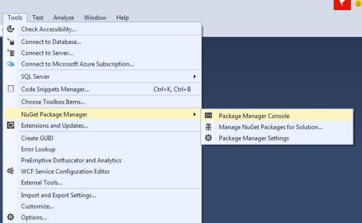
Task: Select Create GUID menu entry
Action: click(37, 138)
